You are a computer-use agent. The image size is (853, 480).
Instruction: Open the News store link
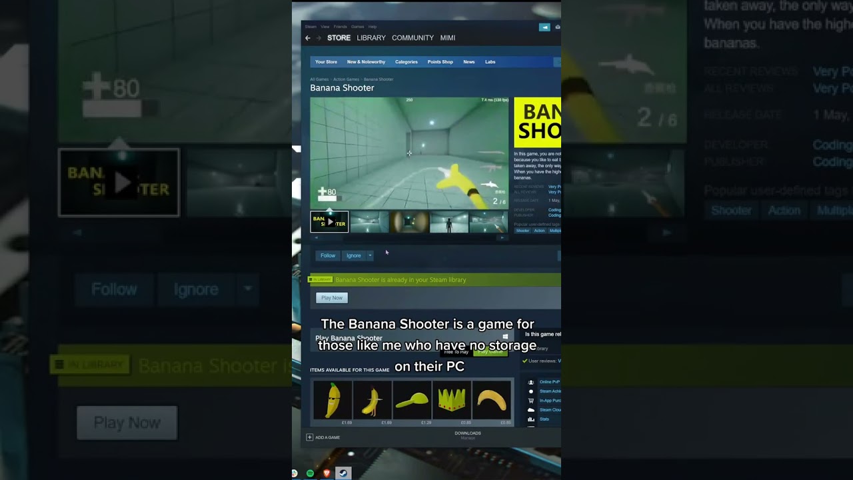pyautogui.click(x=469, y=62)
